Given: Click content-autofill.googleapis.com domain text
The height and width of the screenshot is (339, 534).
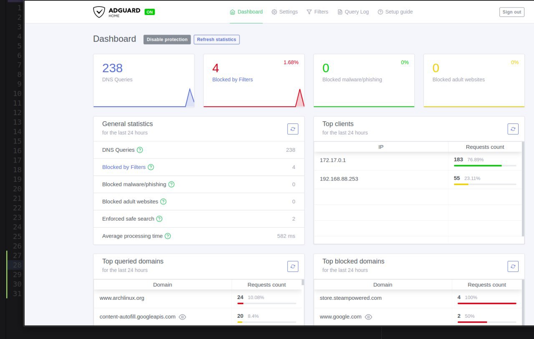Looking at the screenshot, I should [138, 316].
